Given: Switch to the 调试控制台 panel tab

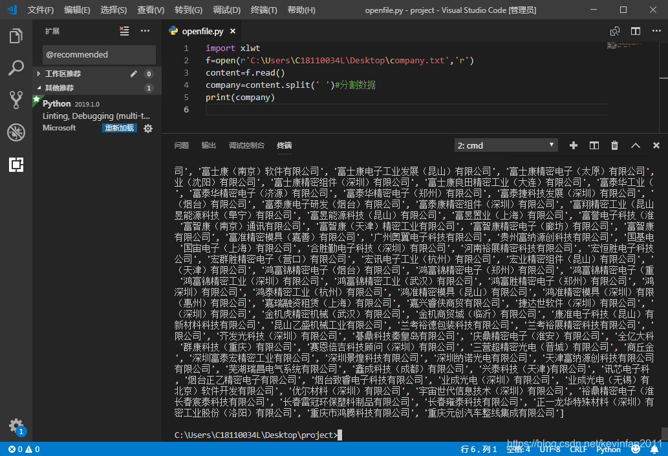Looking at the screenshot, I should 246,145.
